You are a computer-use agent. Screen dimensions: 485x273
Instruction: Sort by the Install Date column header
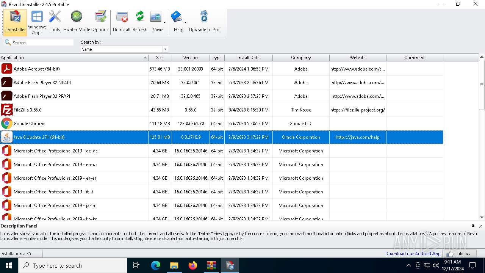[x=249, y=58]
